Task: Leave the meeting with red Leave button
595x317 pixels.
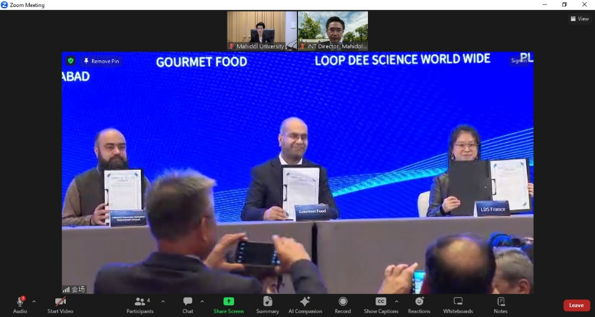Action: (x=576, y=305)
